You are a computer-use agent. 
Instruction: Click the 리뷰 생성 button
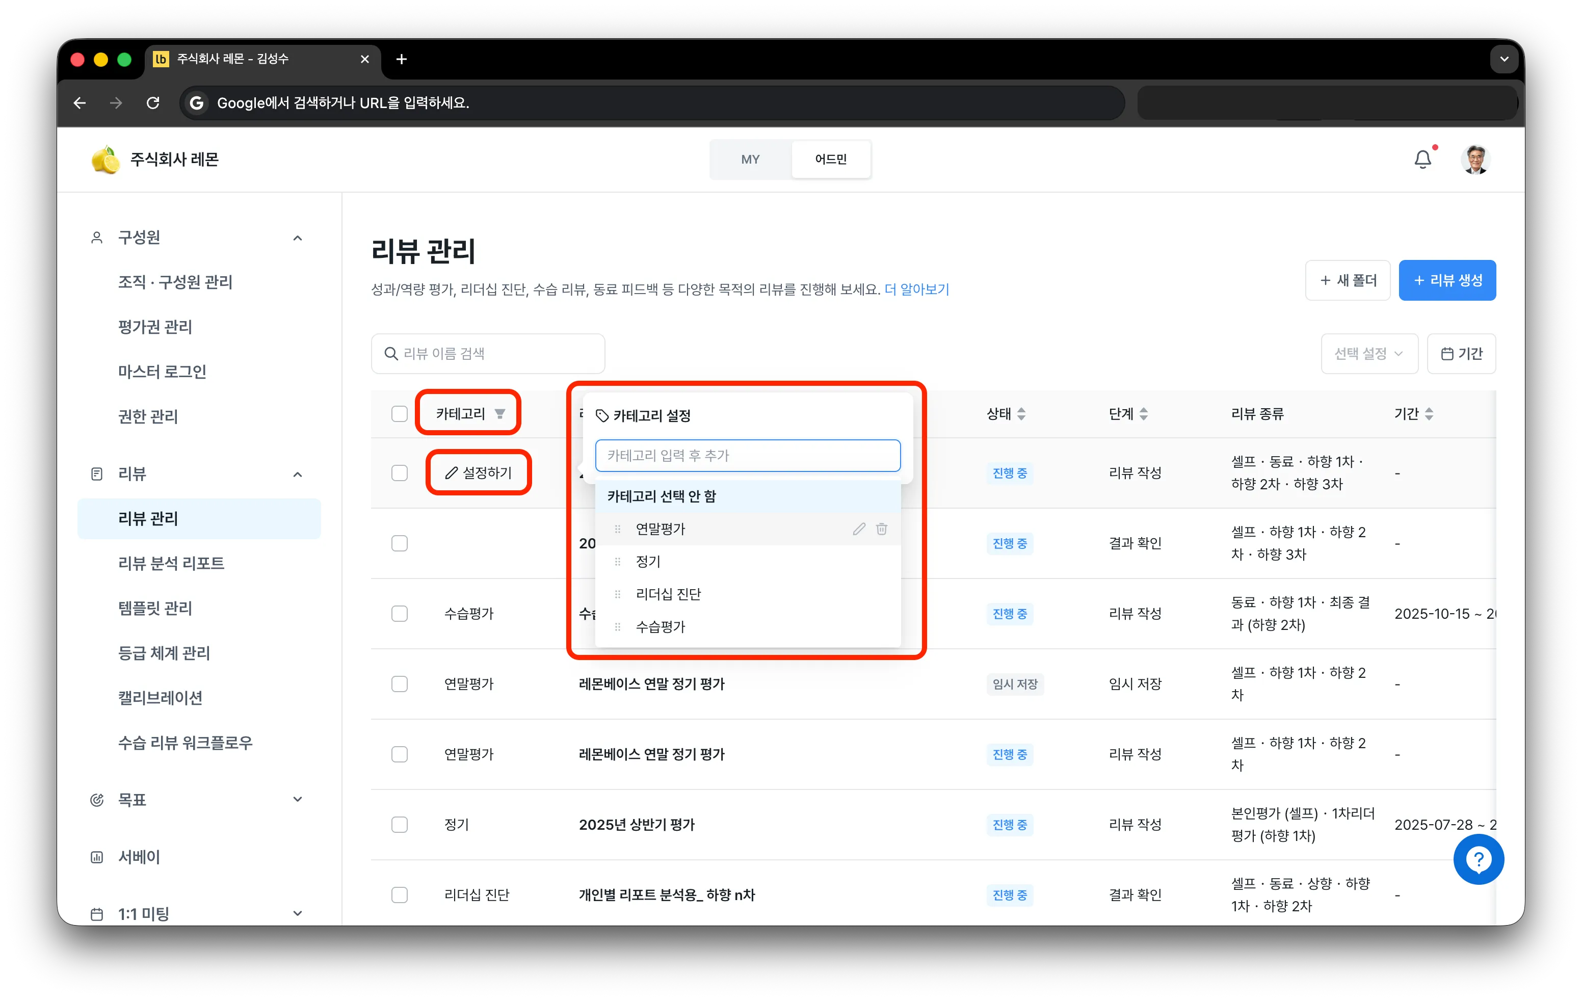click(1446, 280)
